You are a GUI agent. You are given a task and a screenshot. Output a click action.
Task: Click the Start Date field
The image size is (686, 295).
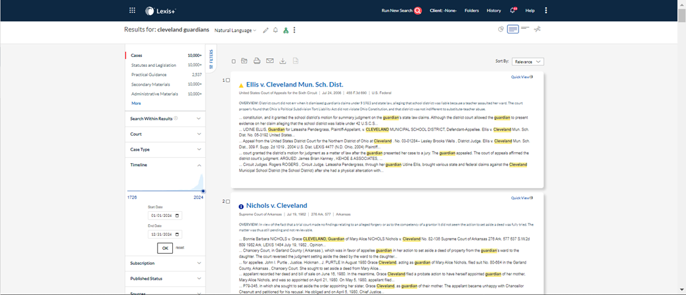pyautogui.click(x=165, y=216)
